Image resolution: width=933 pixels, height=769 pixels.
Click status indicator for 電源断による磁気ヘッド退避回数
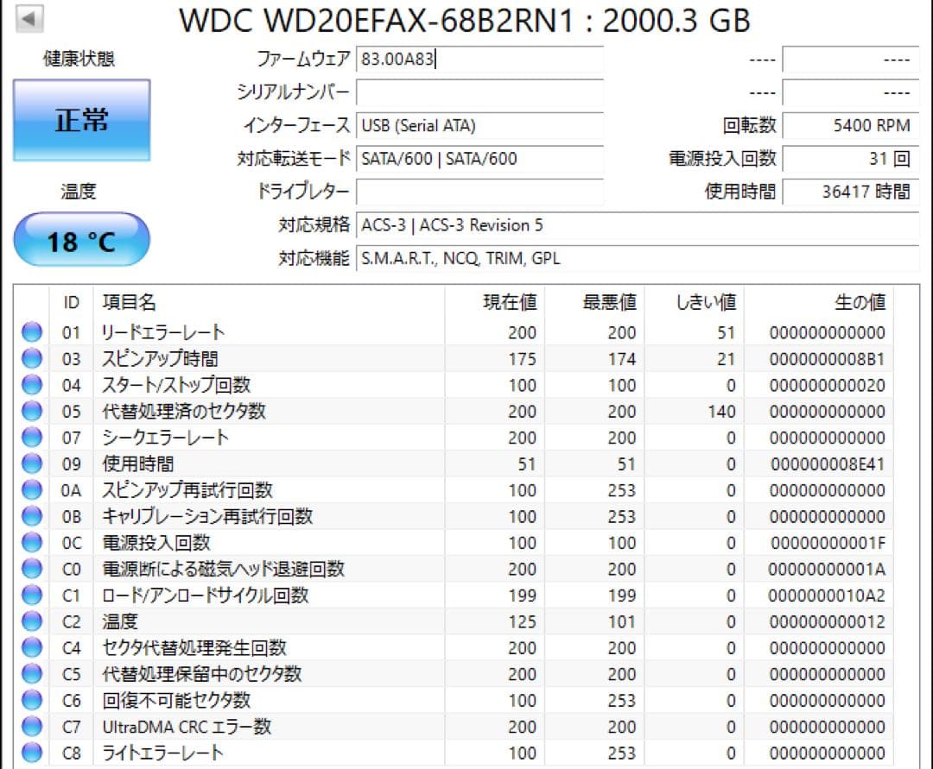point(31,569)
